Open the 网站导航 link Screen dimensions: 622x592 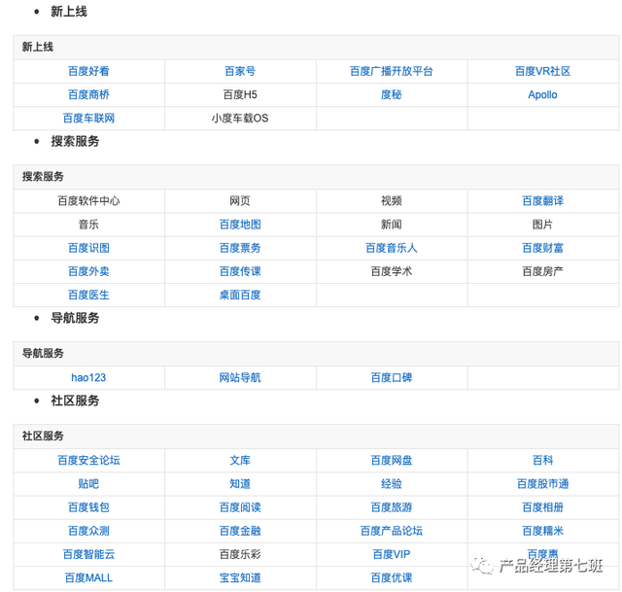click(x=240, y=378)
